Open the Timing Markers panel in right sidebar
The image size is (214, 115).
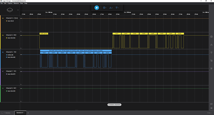212,52
